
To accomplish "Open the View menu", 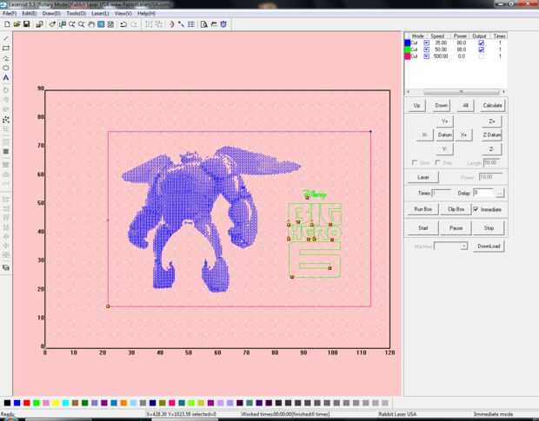I will [x=123, y=13].
